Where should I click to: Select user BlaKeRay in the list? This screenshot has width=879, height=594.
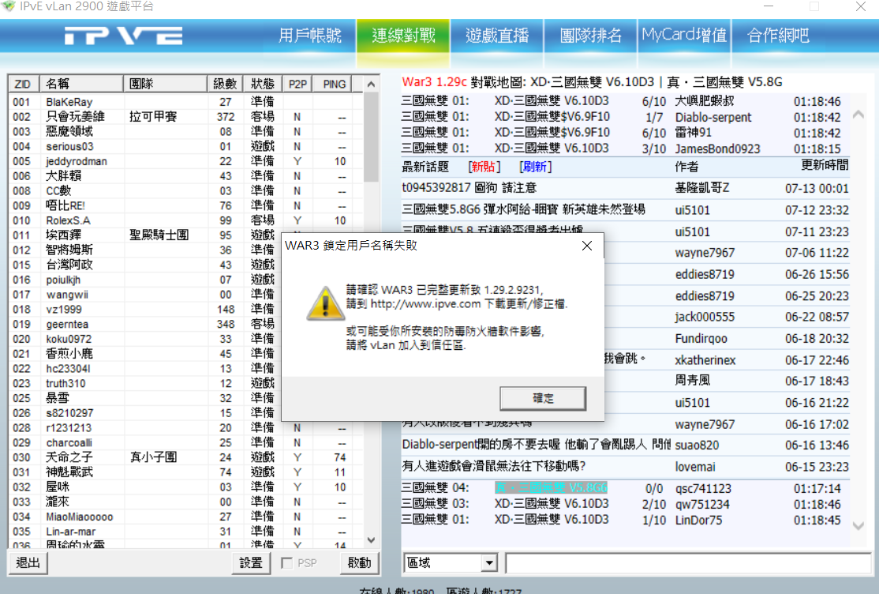point(186,102)
